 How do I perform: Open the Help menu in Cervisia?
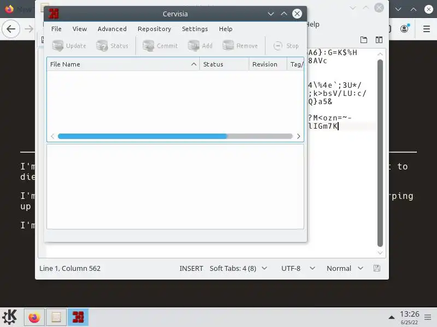tap(226, 29)
